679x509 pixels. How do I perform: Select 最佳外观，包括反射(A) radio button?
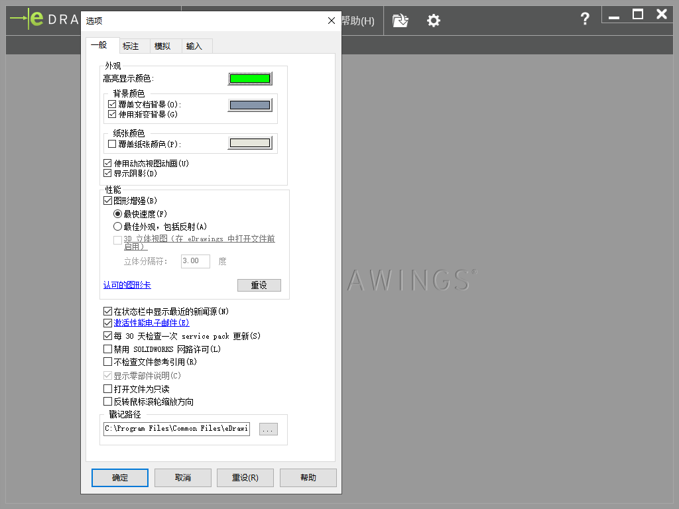[117, 227]
